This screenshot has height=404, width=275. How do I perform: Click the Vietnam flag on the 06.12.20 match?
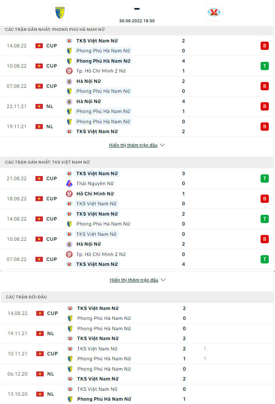(x=40, y=374)
